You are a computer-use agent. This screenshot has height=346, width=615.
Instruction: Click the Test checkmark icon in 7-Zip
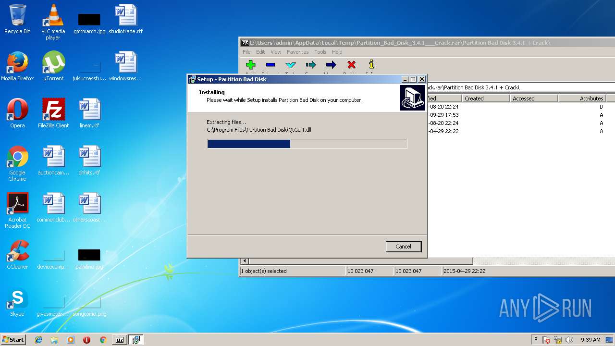pos(291,65)
